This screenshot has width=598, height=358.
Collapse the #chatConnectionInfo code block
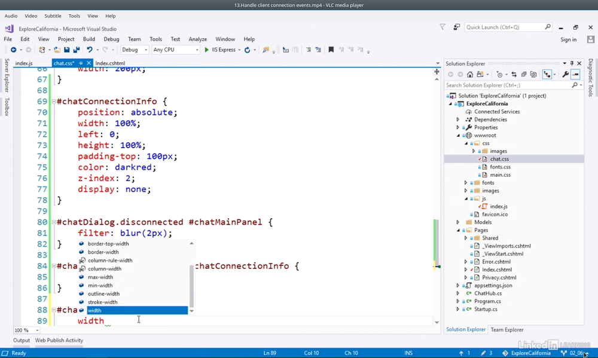click(54, 102)
